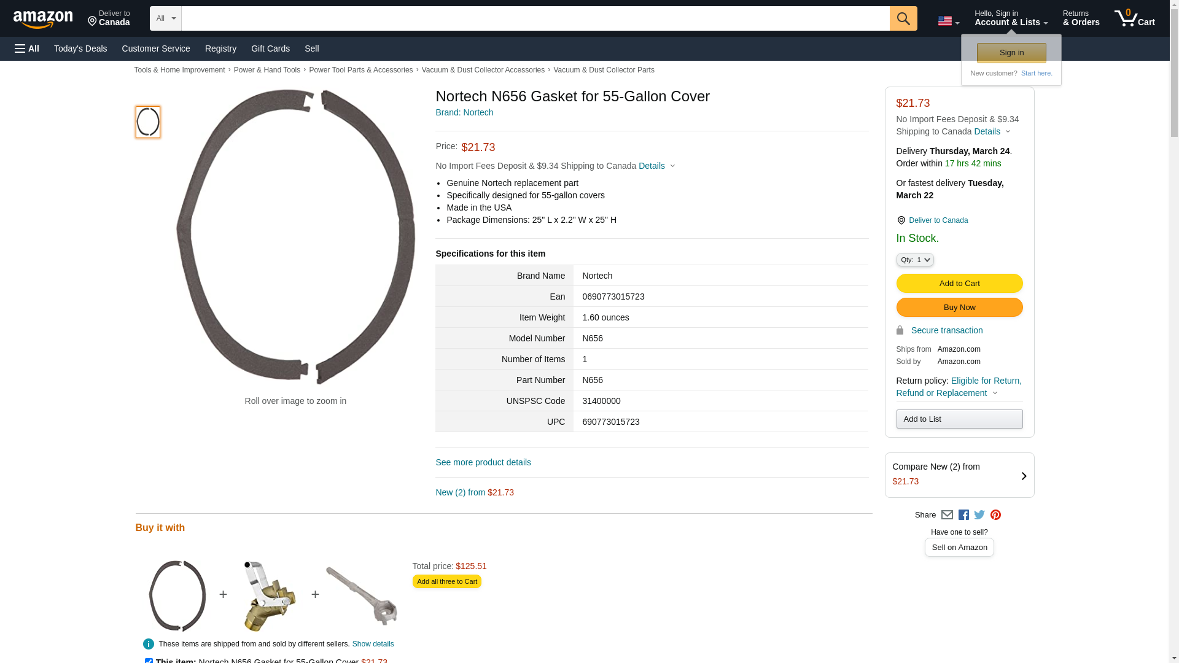Select the gasket product thumbnail
Image resolution: width=1179 pixels, height=663 pixels.
click(147, 122)
